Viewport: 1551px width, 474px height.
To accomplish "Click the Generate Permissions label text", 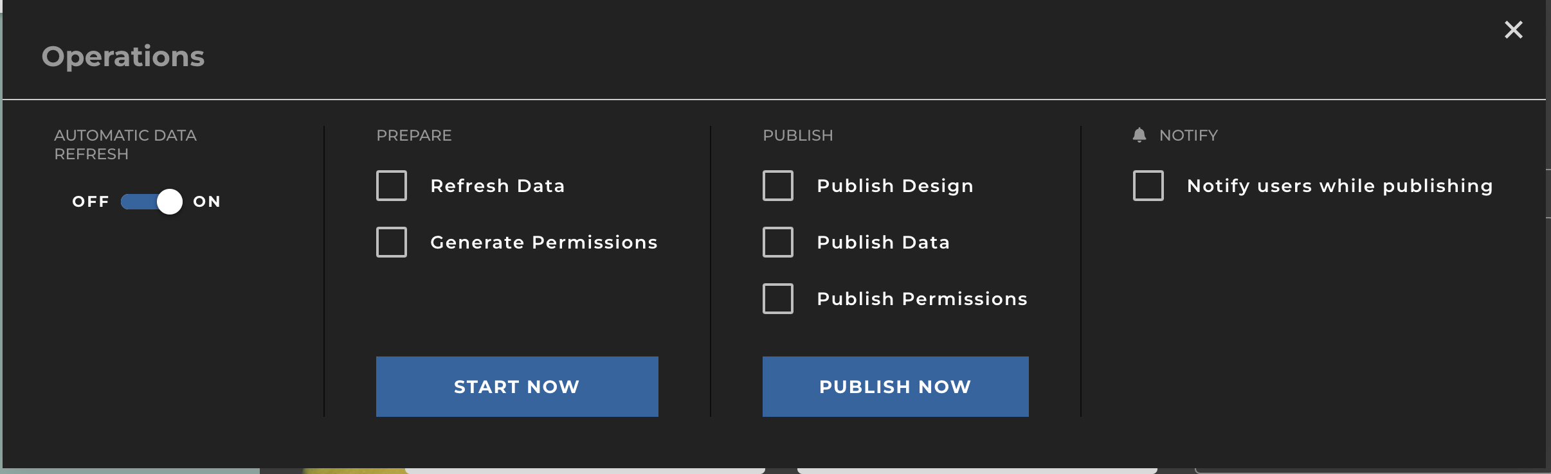I will click(x=543, y=242).
